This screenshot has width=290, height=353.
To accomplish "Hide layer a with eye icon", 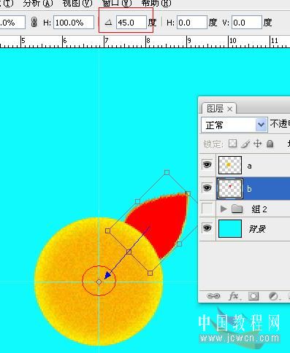I will coord(207,165).
